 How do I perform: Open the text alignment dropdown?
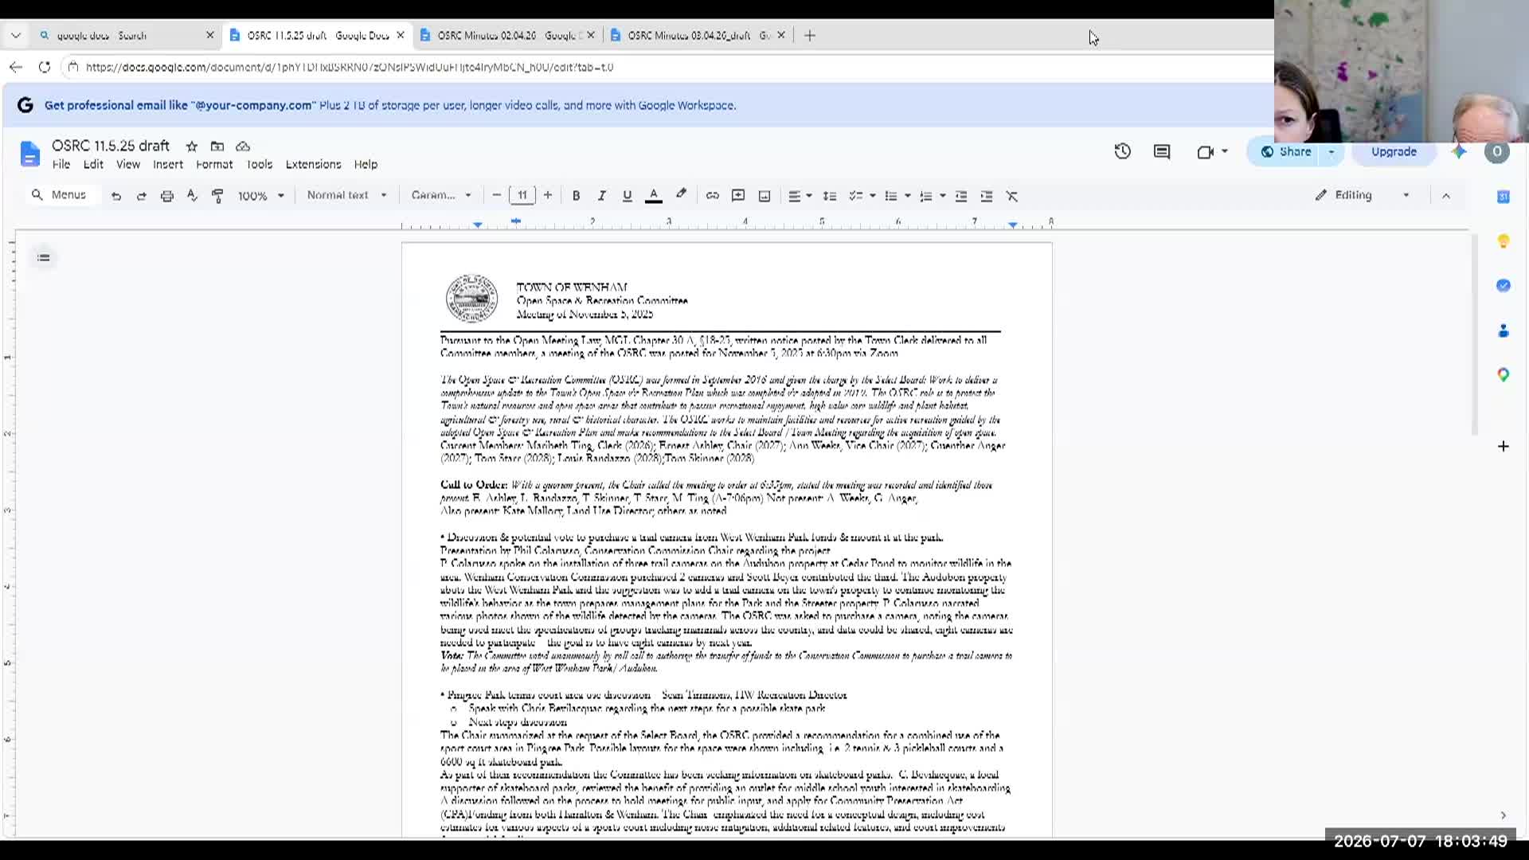(800, 196)
